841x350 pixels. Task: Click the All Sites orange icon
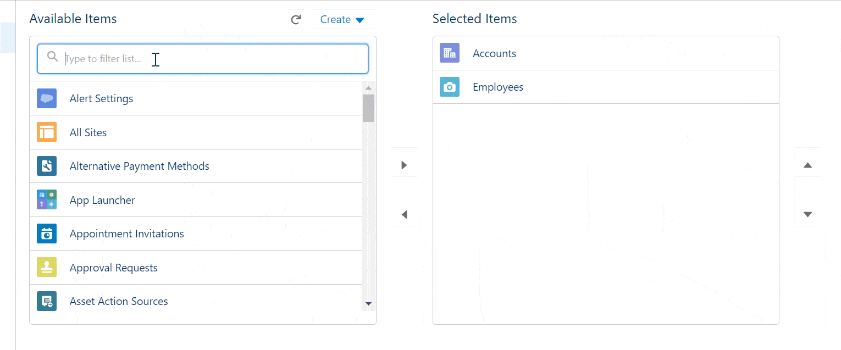47,132
